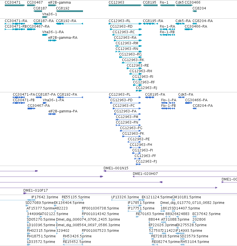Open transcript eIF2B-gamma-RA
This screenshot has width=237, height=246.
pyautogui.click(x=52, y=40)
